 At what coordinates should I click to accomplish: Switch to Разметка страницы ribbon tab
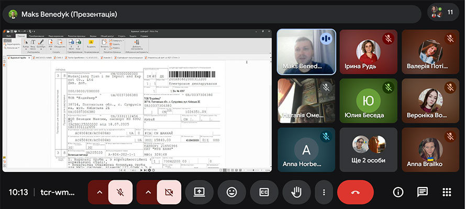76,36
